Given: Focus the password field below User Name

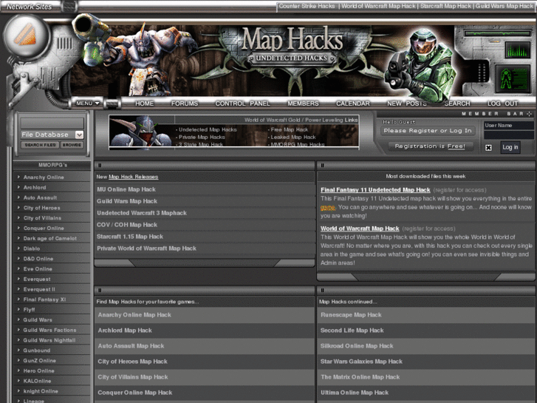Looking at the screenshot, I should (x=509, y=135).
